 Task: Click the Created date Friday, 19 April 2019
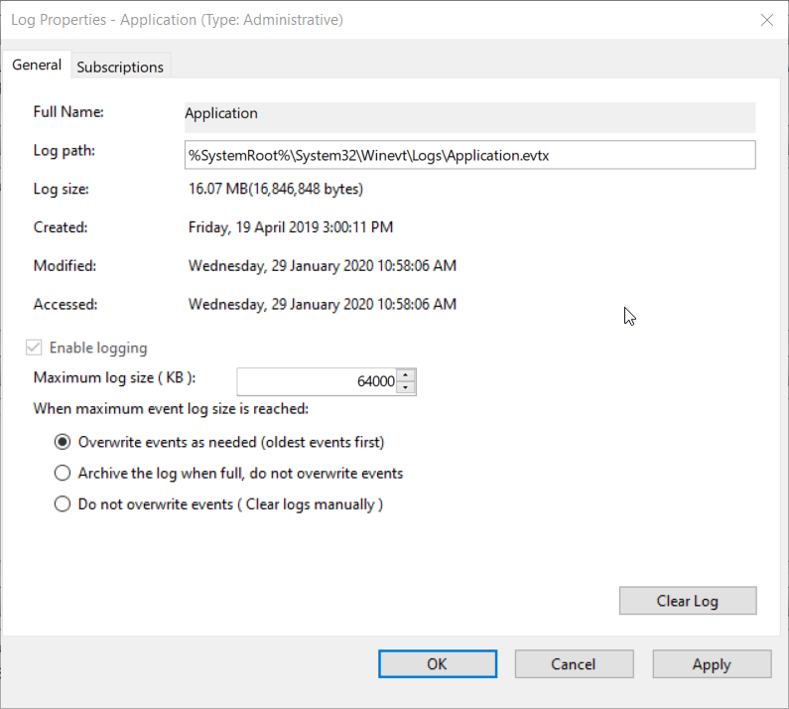[x=291, y=227]
